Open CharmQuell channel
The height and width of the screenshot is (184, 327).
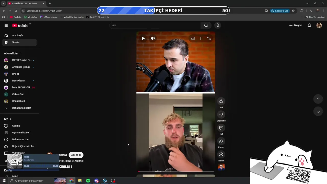[x=19, y=101]
